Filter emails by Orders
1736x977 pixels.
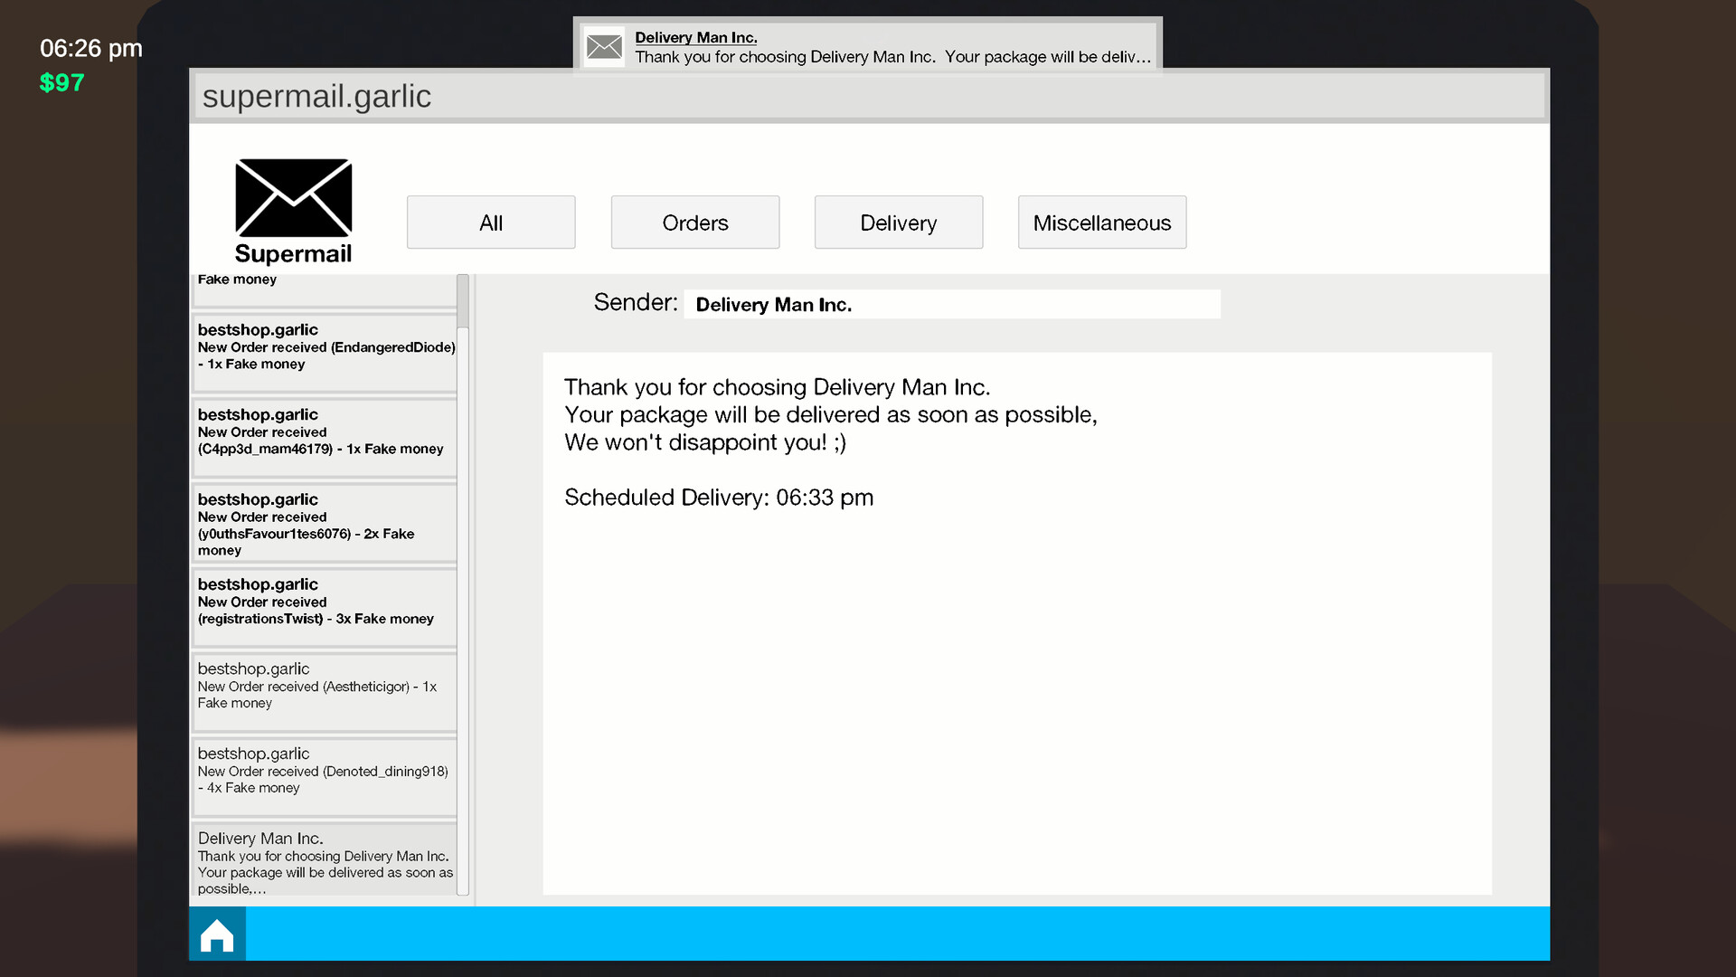[x=694, y=223]
